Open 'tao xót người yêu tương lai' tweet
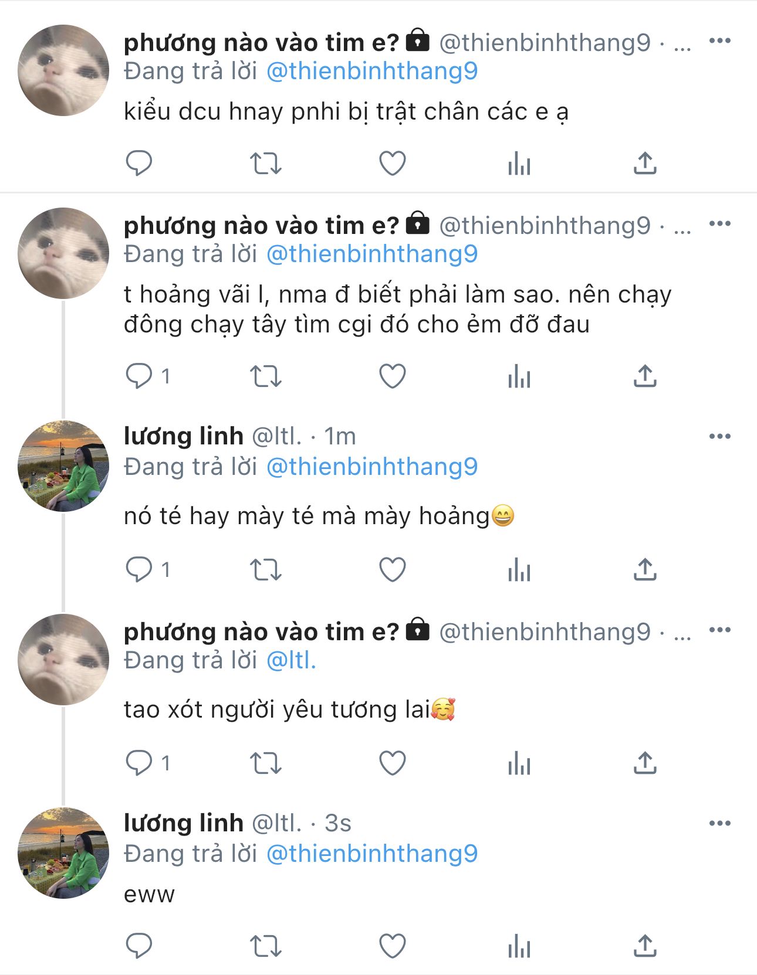The image size is (757, 975). point(277,710)
